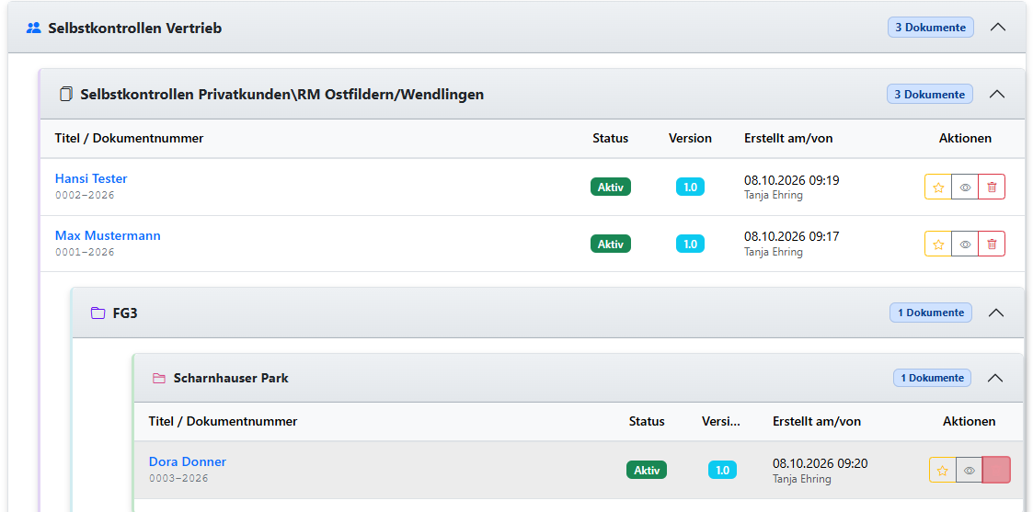Viewport: 1033px width, 512px height.
Task: Select the Scharnhauser Park folder title
Action: 231,379
